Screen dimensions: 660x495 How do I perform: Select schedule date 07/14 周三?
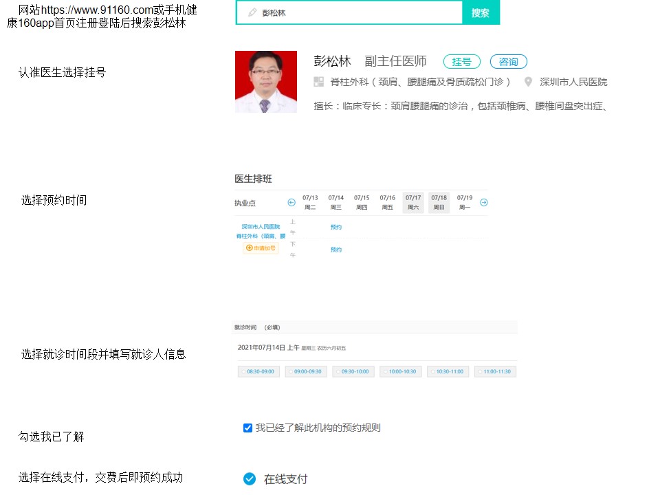click(336, 202)
